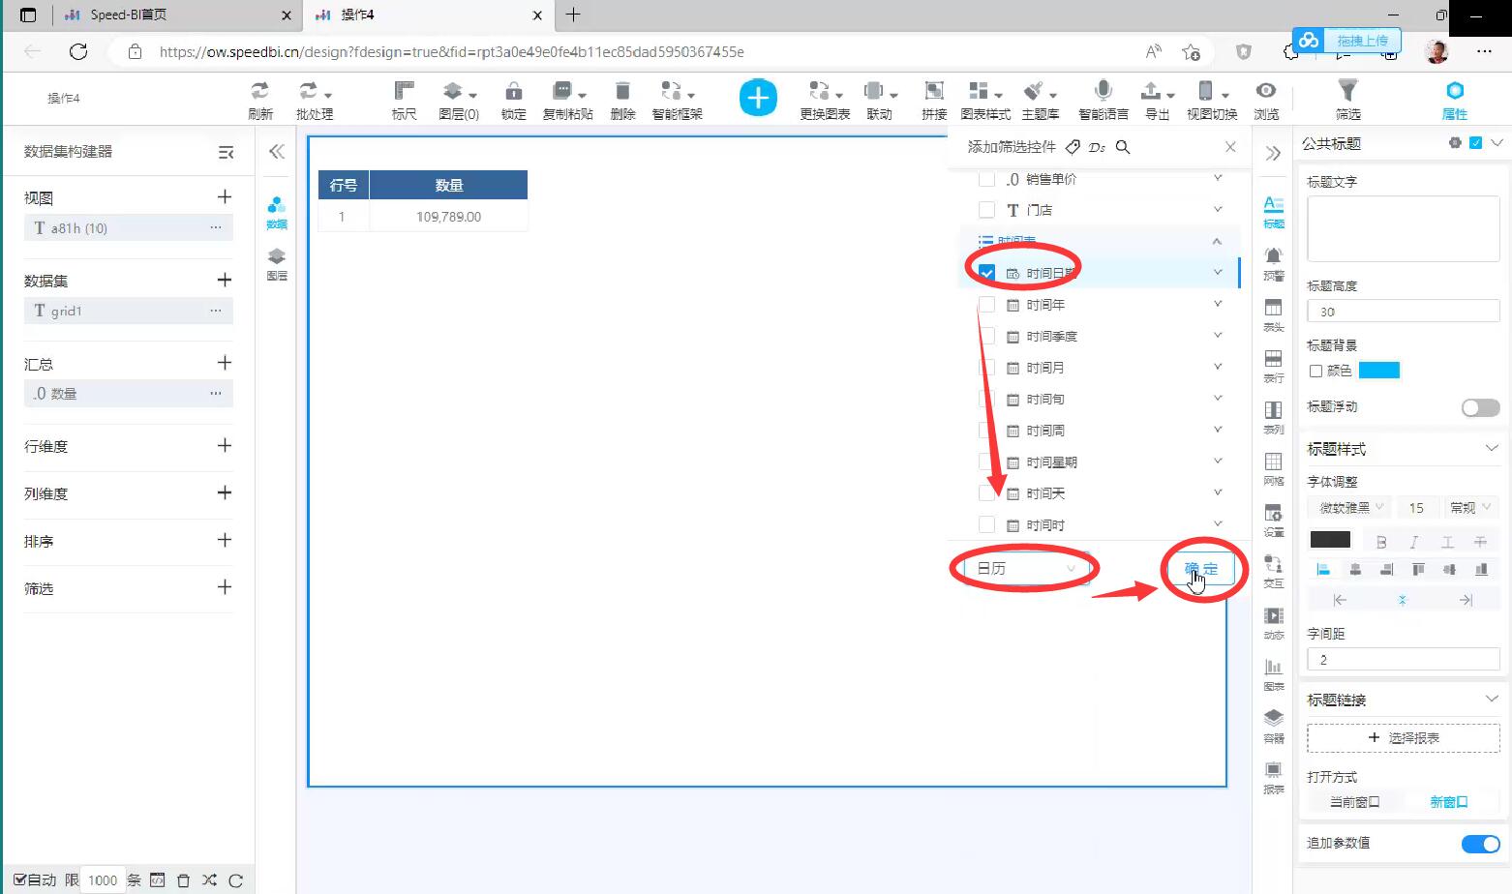This screenshot has width=1512, height=894.
Task: Uncheck the 时间日期 checkbox
Action: coord(986,273)
